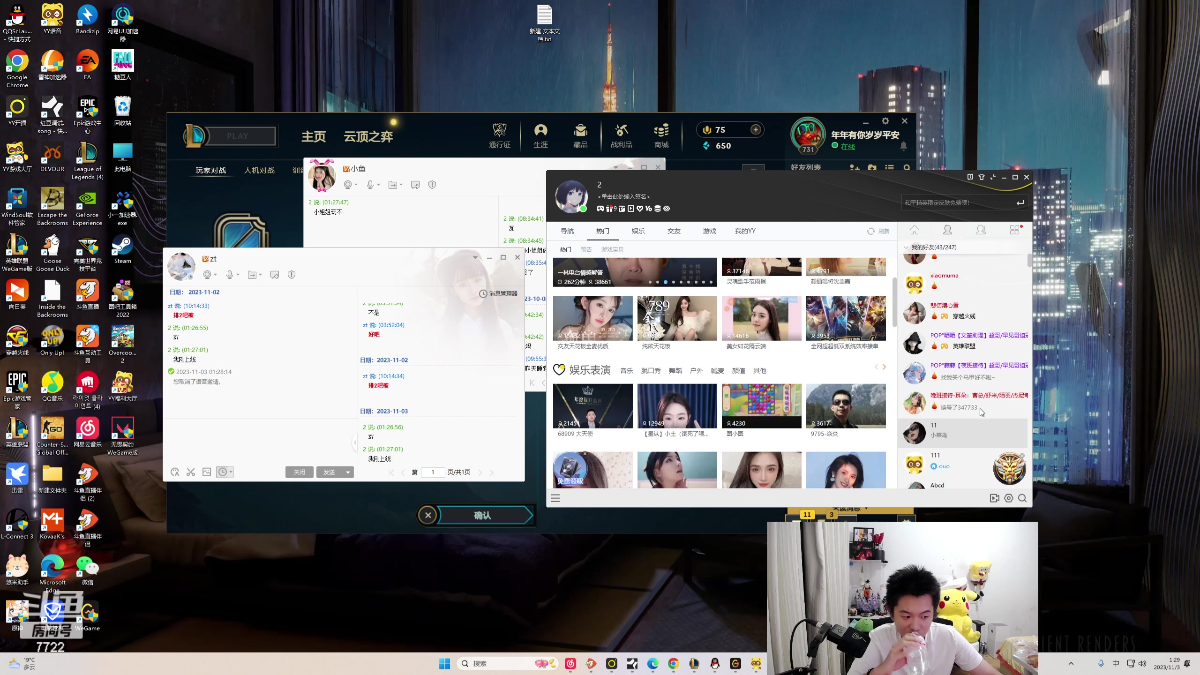Click the report shield icon in 小鱼 chat
The height and width of the screenshot is (675, 1200).
click(x=432, y=185)
